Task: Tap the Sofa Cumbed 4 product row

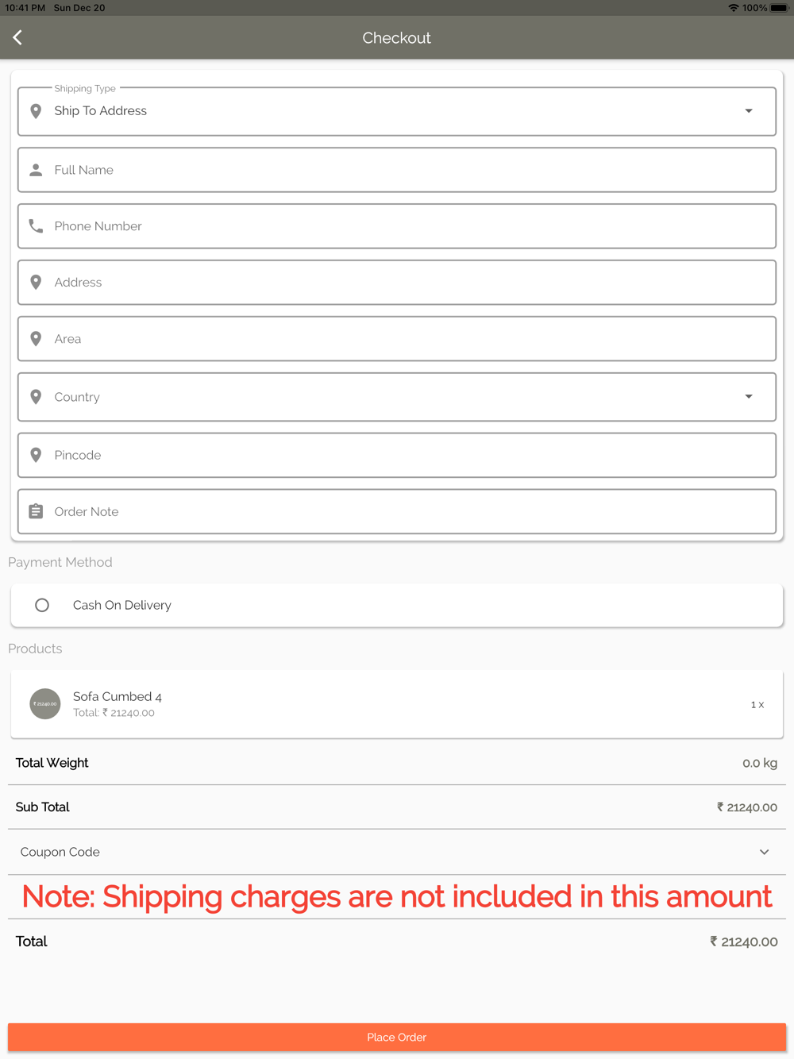Action: click(397, 704)
